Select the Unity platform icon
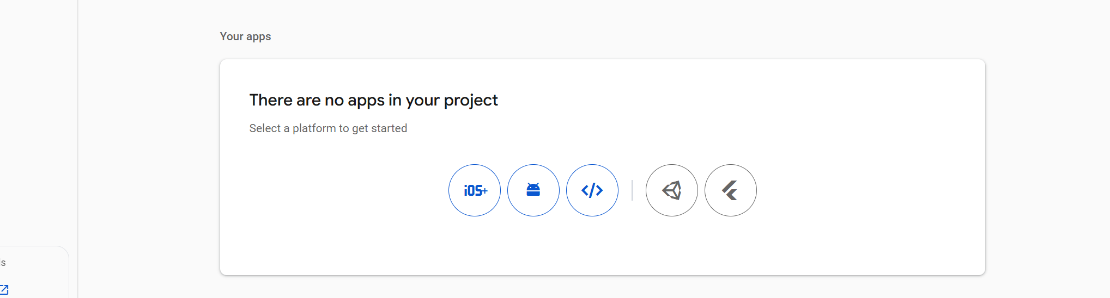The width and height of the screenshot is (1110, 298). (x=671, y=190)
